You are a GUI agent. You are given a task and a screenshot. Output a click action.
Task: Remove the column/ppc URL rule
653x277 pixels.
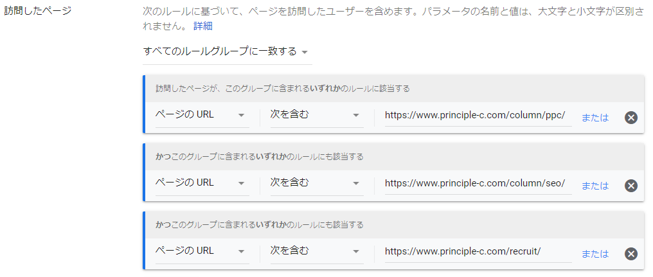tap(631, 117)
